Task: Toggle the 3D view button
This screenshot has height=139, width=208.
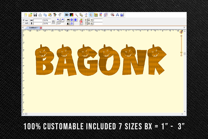Action: pyautogui.click(x=67, y=15)
